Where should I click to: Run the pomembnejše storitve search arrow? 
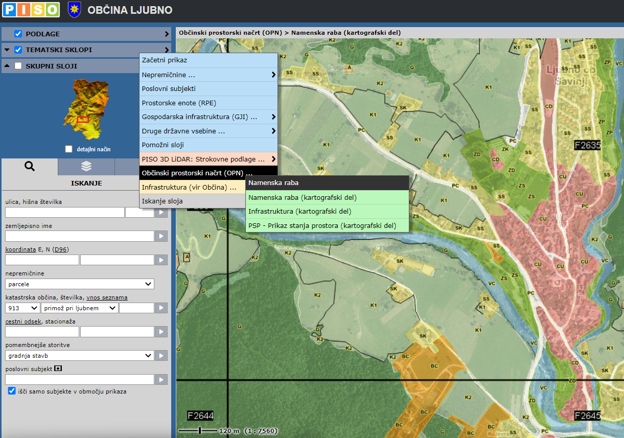click(x=161, y=356)
